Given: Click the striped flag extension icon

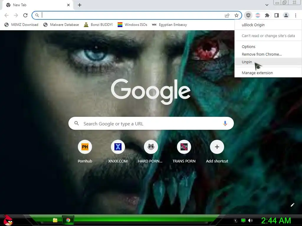Looking at the screenshot, I should coord(258,15).
